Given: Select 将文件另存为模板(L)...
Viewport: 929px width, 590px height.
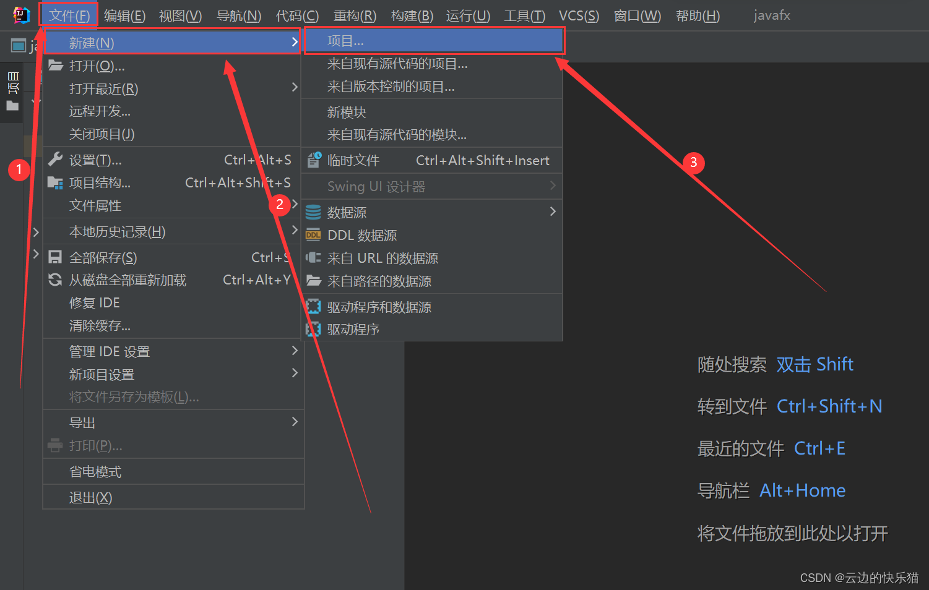Looking at the screenshot, I should [173, 396].
